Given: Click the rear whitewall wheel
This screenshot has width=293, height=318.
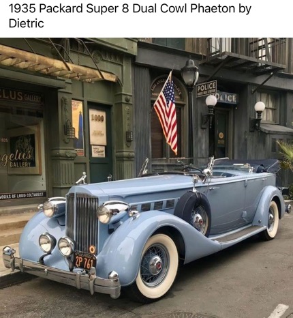Looking at the screenshot, I should [x=271, y=220].
